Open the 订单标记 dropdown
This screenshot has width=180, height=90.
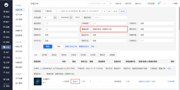(156, 41)
